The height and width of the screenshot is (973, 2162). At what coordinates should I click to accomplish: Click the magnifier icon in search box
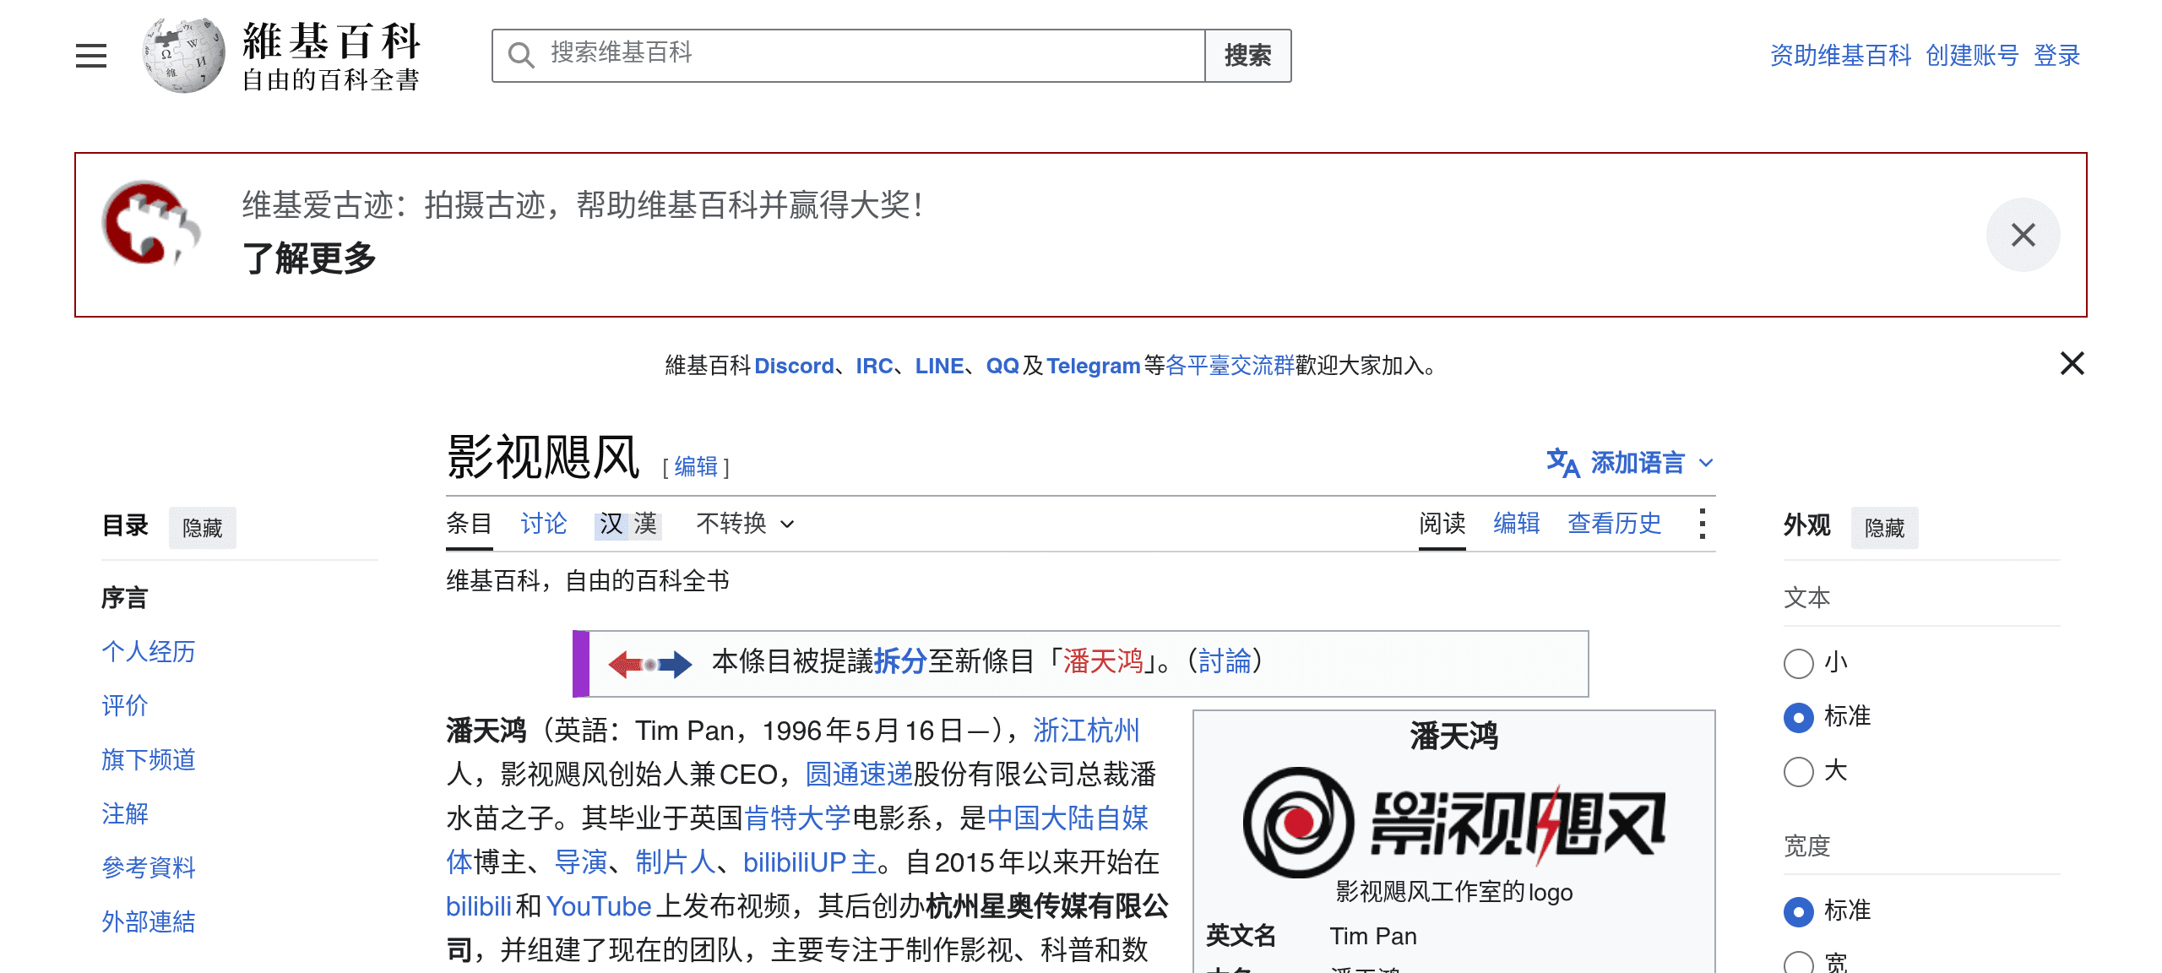click(x=521, y=56)
